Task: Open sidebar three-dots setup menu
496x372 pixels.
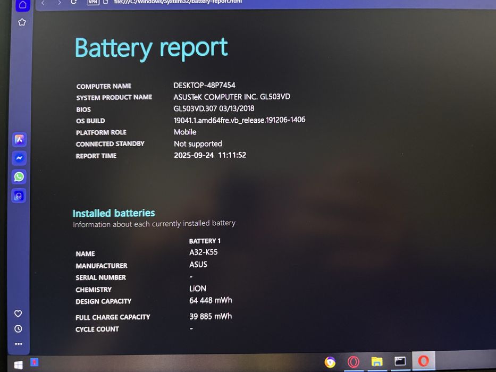Action: 19,344
